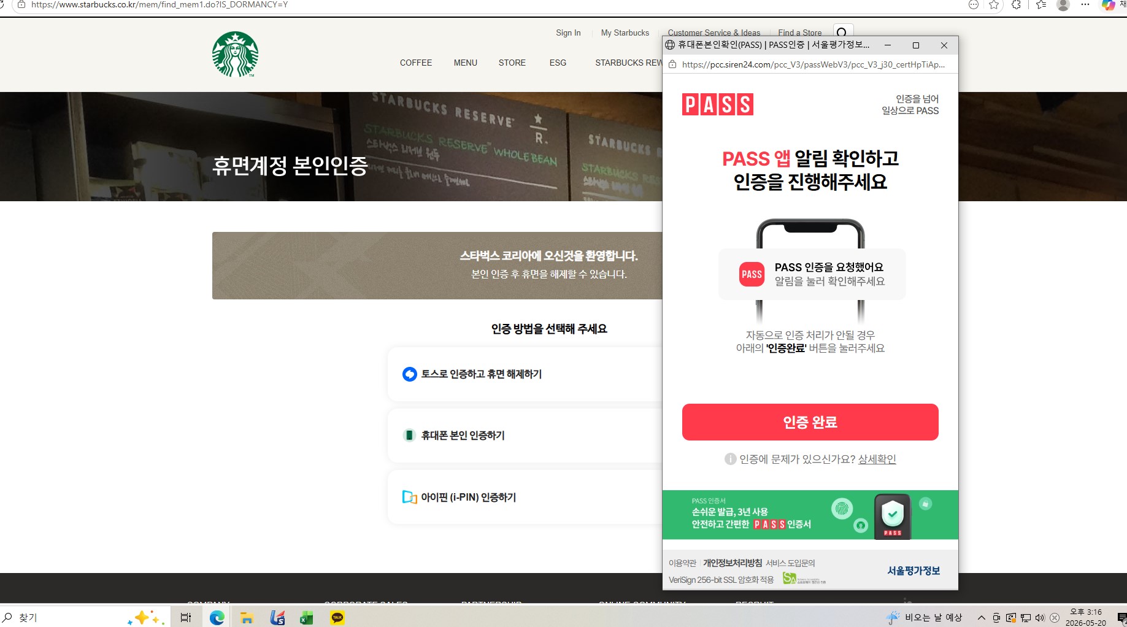
Task: Click the Sign In link
Action: point(568,33)
